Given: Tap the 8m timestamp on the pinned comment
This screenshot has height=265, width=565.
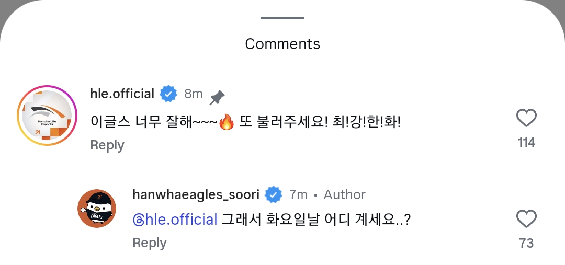Looking at the screenshot, I should [x=194, y=94].
